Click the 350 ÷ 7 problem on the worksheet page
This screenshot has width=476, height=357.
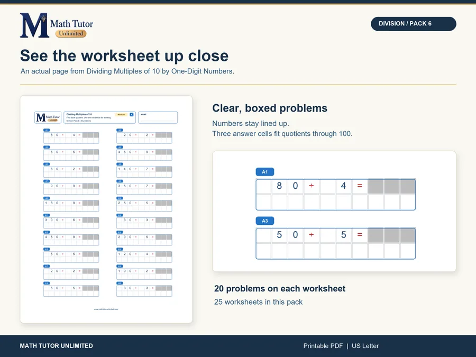[x=144, y=189]
